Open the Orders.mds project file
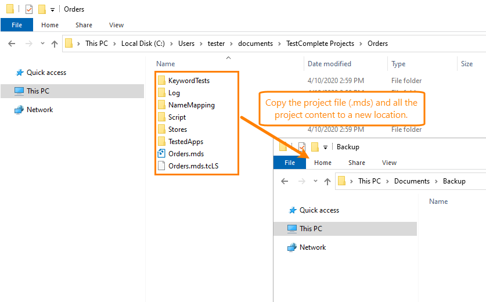Viewport: 486px width, 302px height. pyautogui.click(x=186, y=154)
